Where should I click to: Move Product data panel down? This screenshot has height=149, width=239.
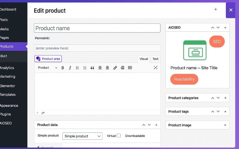click(x=149, y=125)
